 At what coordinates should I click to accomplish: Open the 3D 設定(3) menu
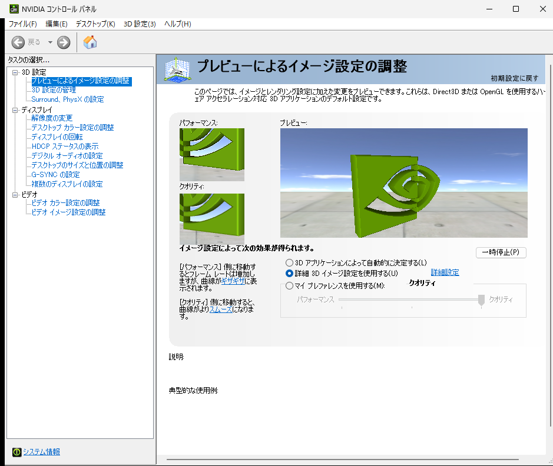coord(140,24)
